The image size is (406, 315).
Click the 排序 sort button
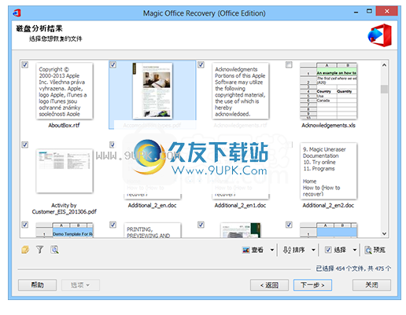tap(293, 250)
